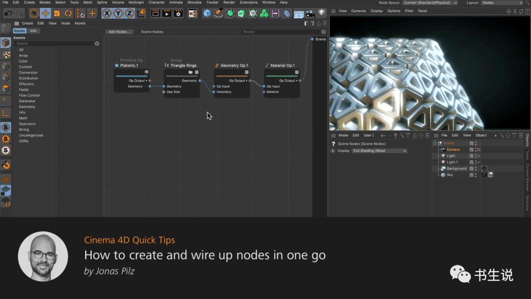The width and height of the screenshot is (531, 299).
Task: Add a Camera object from toolbar
Action: tap(310, 14)
